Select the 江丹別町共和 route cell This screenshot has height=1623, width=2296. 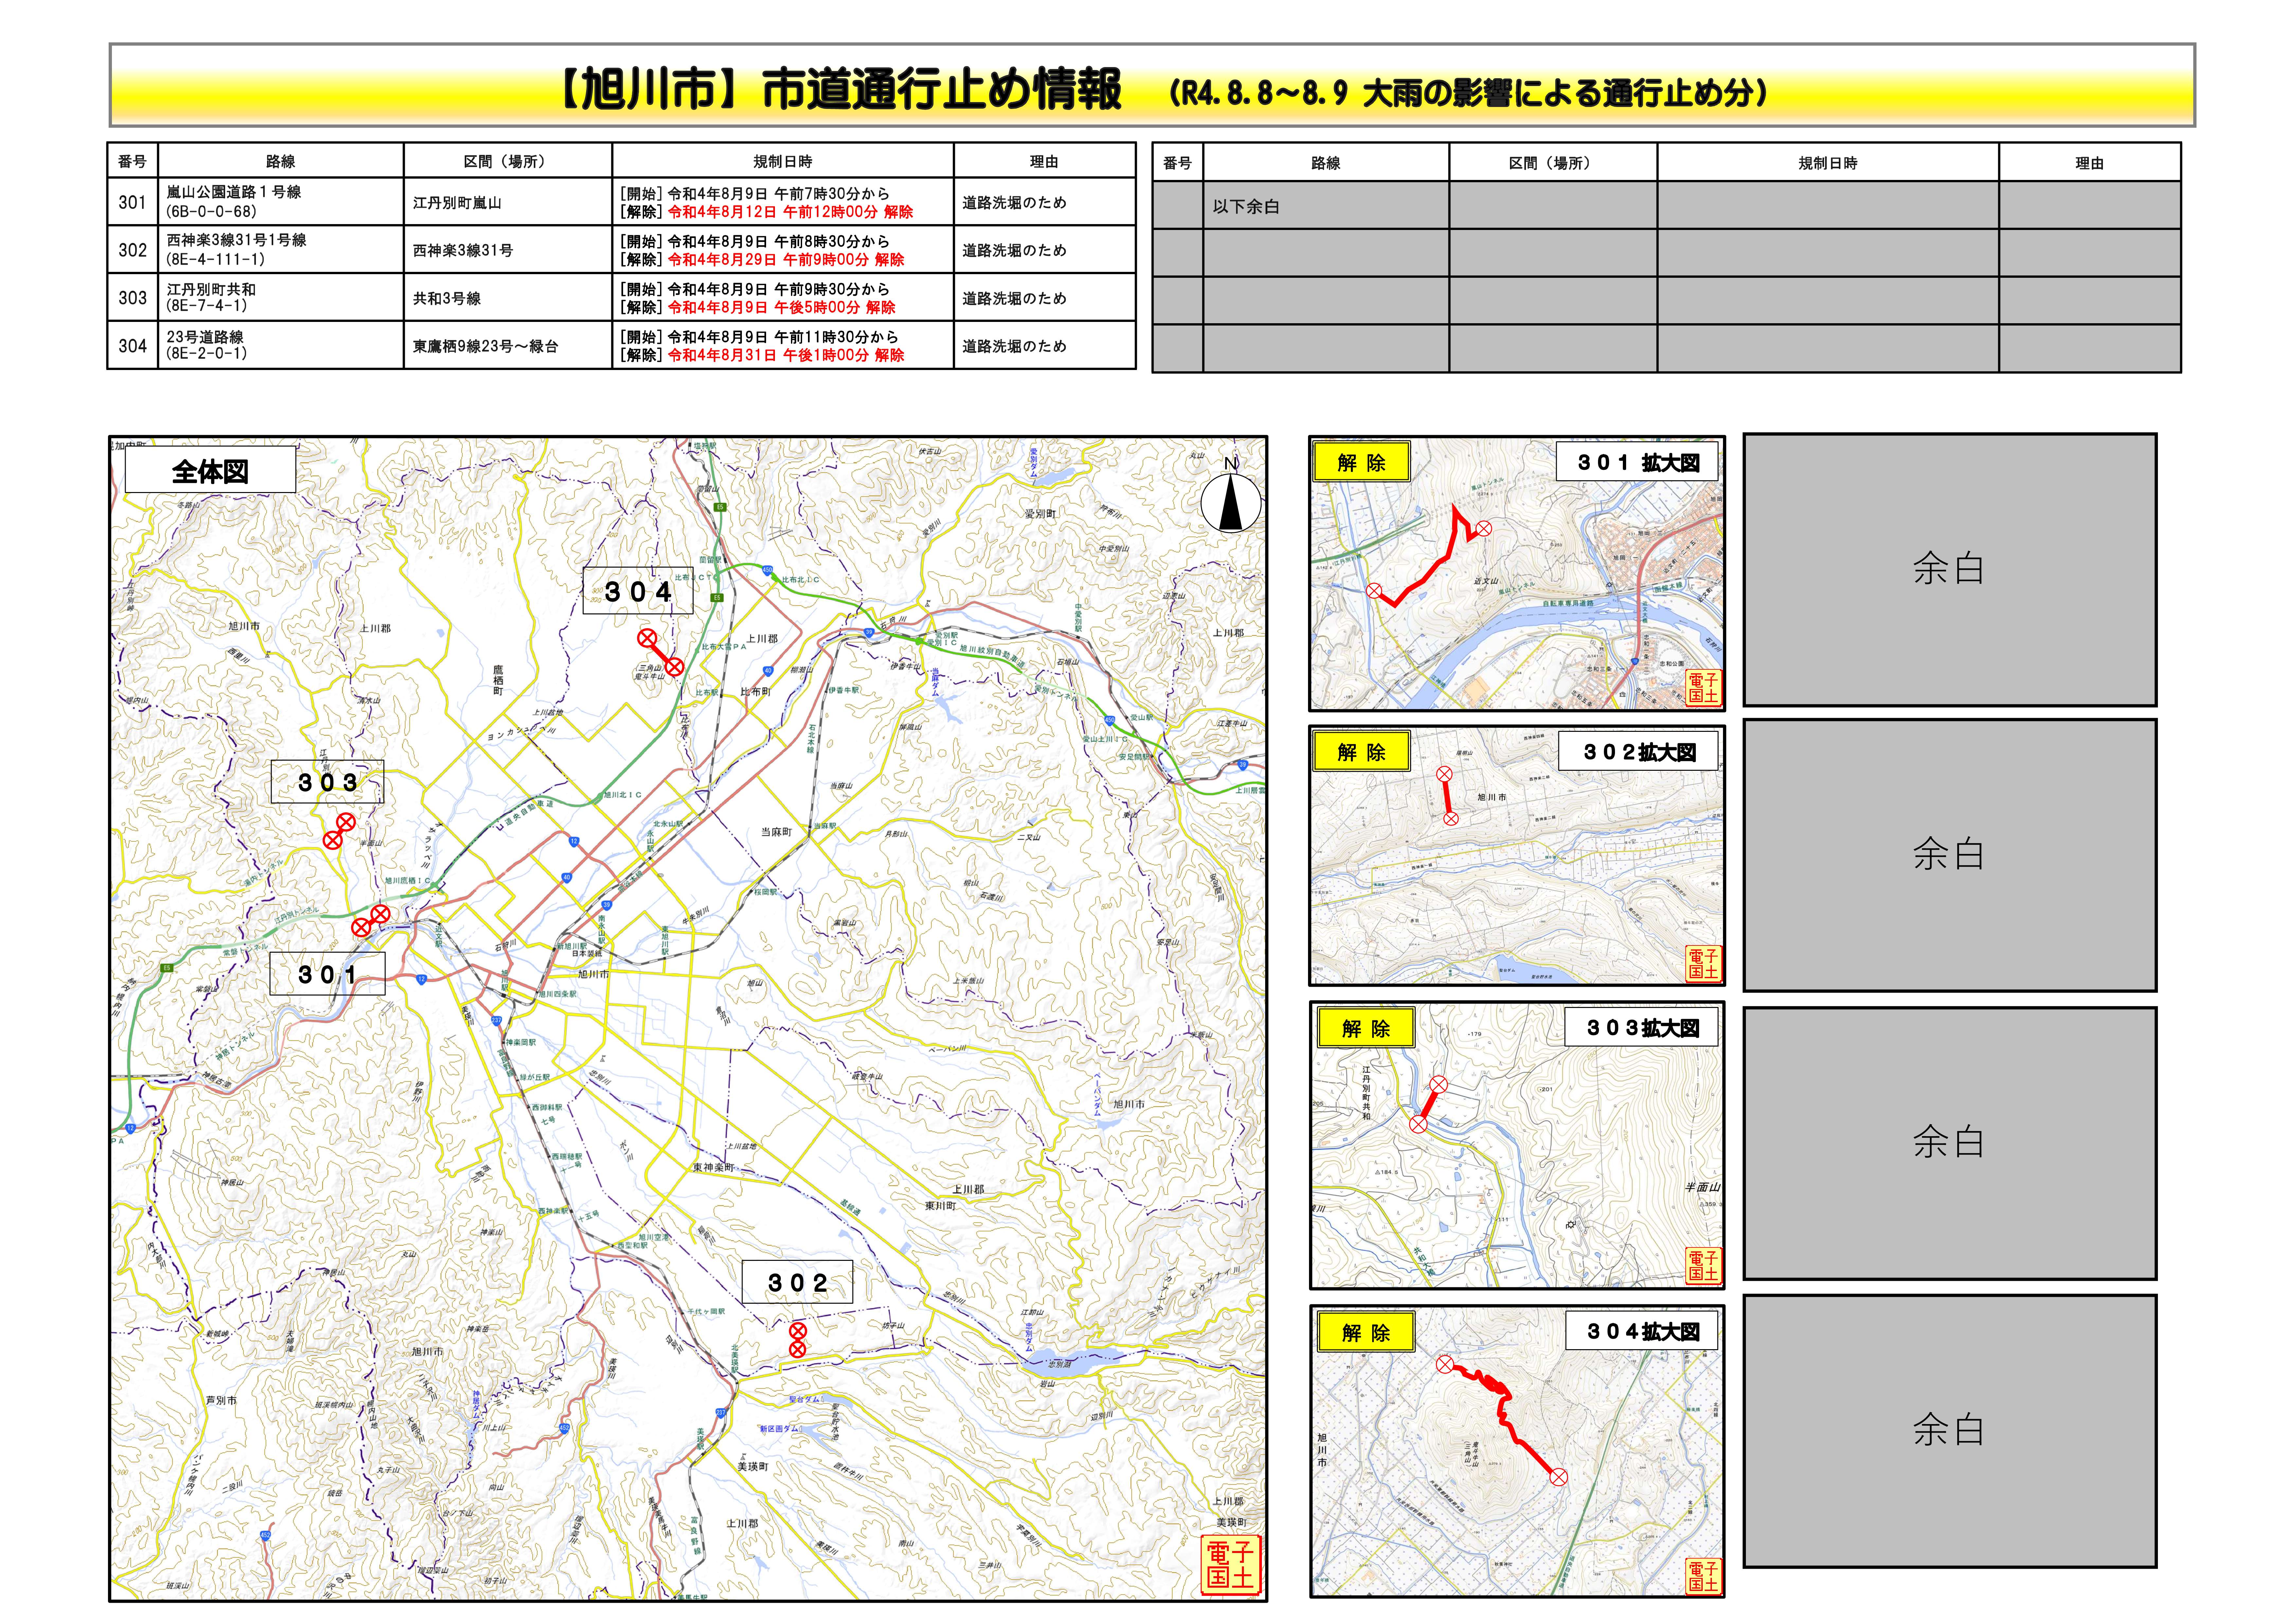281,298
